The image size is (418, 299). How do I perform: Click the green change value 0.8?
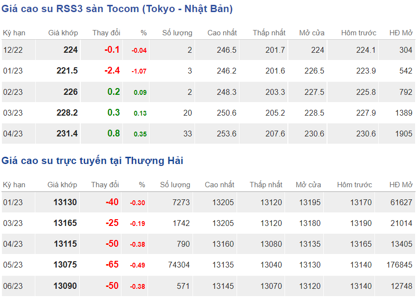tap(114, 134)
